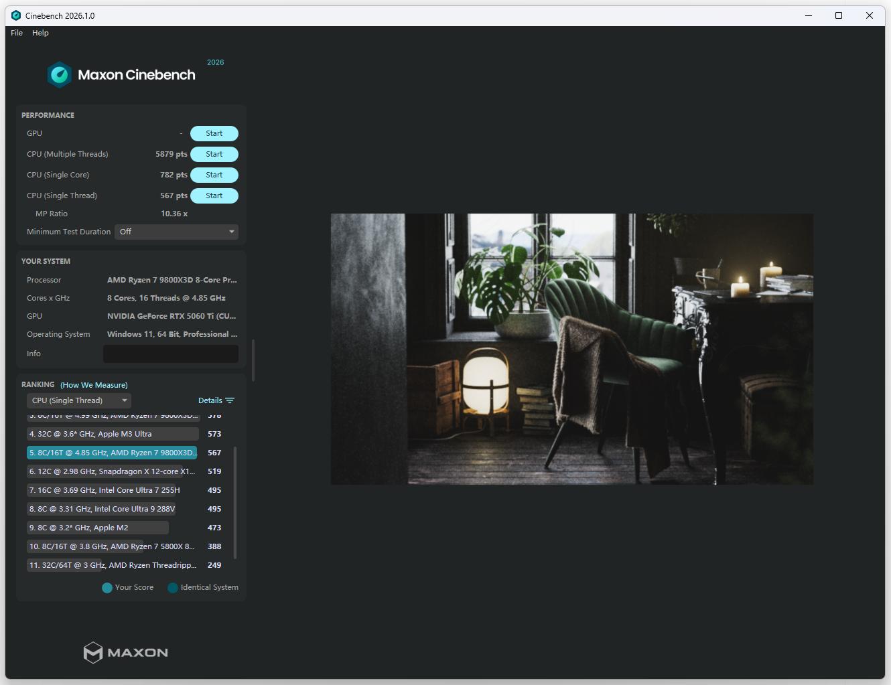This screenshot has height=685, width=891.
Task: Click the ranking list scrollbar
Action: (x=235, y=502)
